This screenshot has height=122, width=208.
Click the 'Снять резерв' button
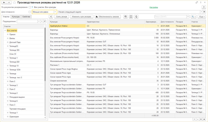pos(62,16)
